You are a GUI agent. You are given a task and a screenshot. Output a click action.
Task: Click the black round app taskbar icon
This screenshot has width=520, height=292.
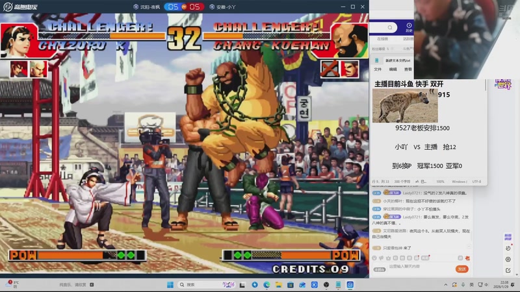[326, 285]
